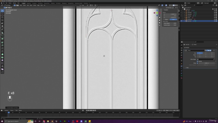Select the Spin tool

2,57
